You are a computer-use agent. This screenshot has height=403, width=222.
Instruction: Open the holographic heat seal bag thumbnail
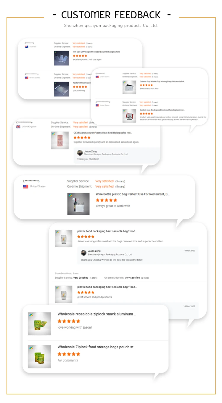pos(60,140)
